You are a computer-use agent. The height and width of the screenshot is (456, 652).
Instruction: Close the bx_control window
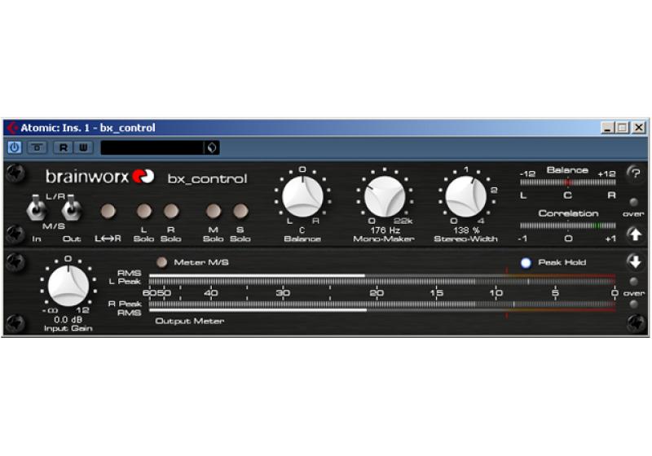pyautogui.click(x=638, y=128)
